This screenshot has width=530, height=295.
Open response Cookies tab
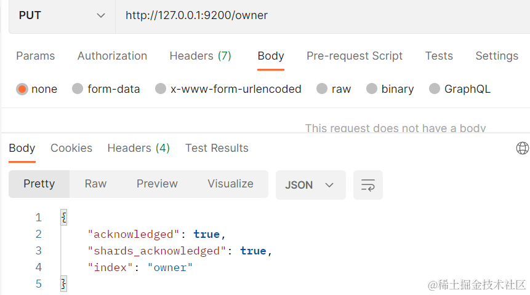point(71,148)
